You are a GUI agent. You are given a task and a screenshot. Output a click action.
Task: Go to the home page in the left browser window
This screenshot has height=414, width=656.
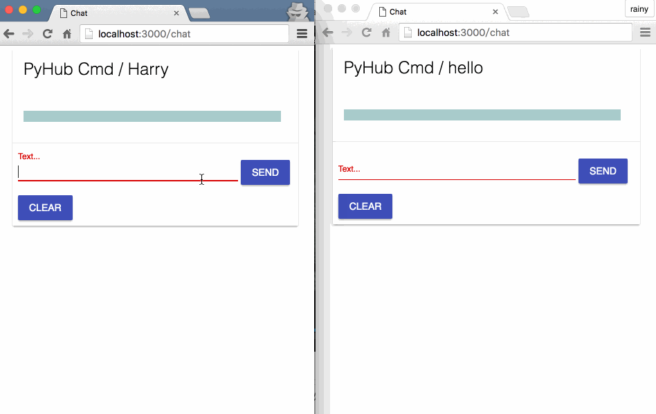click(67, 34)
